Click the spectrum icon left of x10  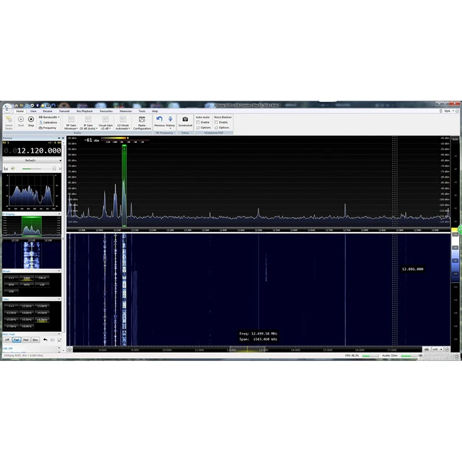[426, 349]
